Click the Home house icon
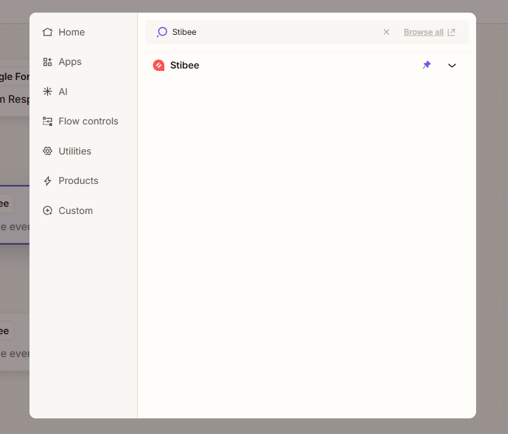This screenshot has height=434, width=508. [48, 32]
